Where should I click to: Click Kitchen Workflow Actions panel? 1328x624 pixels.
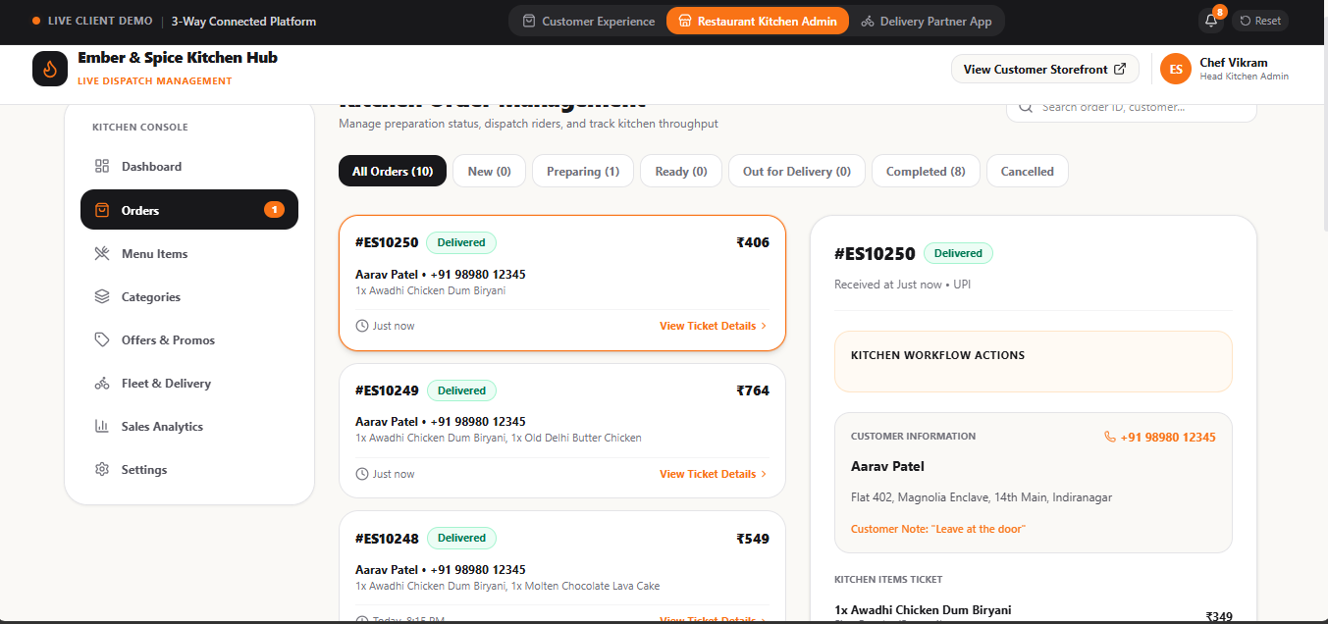point(1034,362)
